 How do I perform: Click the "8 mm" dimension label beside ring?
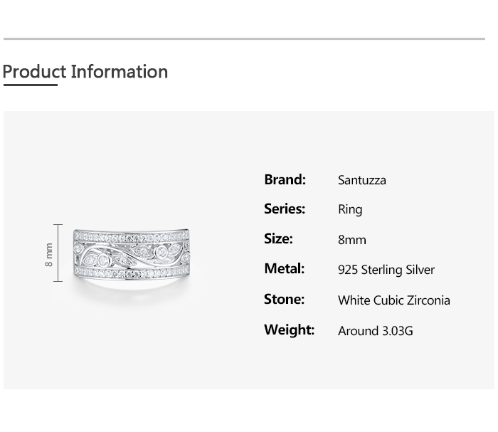(48, 254)
